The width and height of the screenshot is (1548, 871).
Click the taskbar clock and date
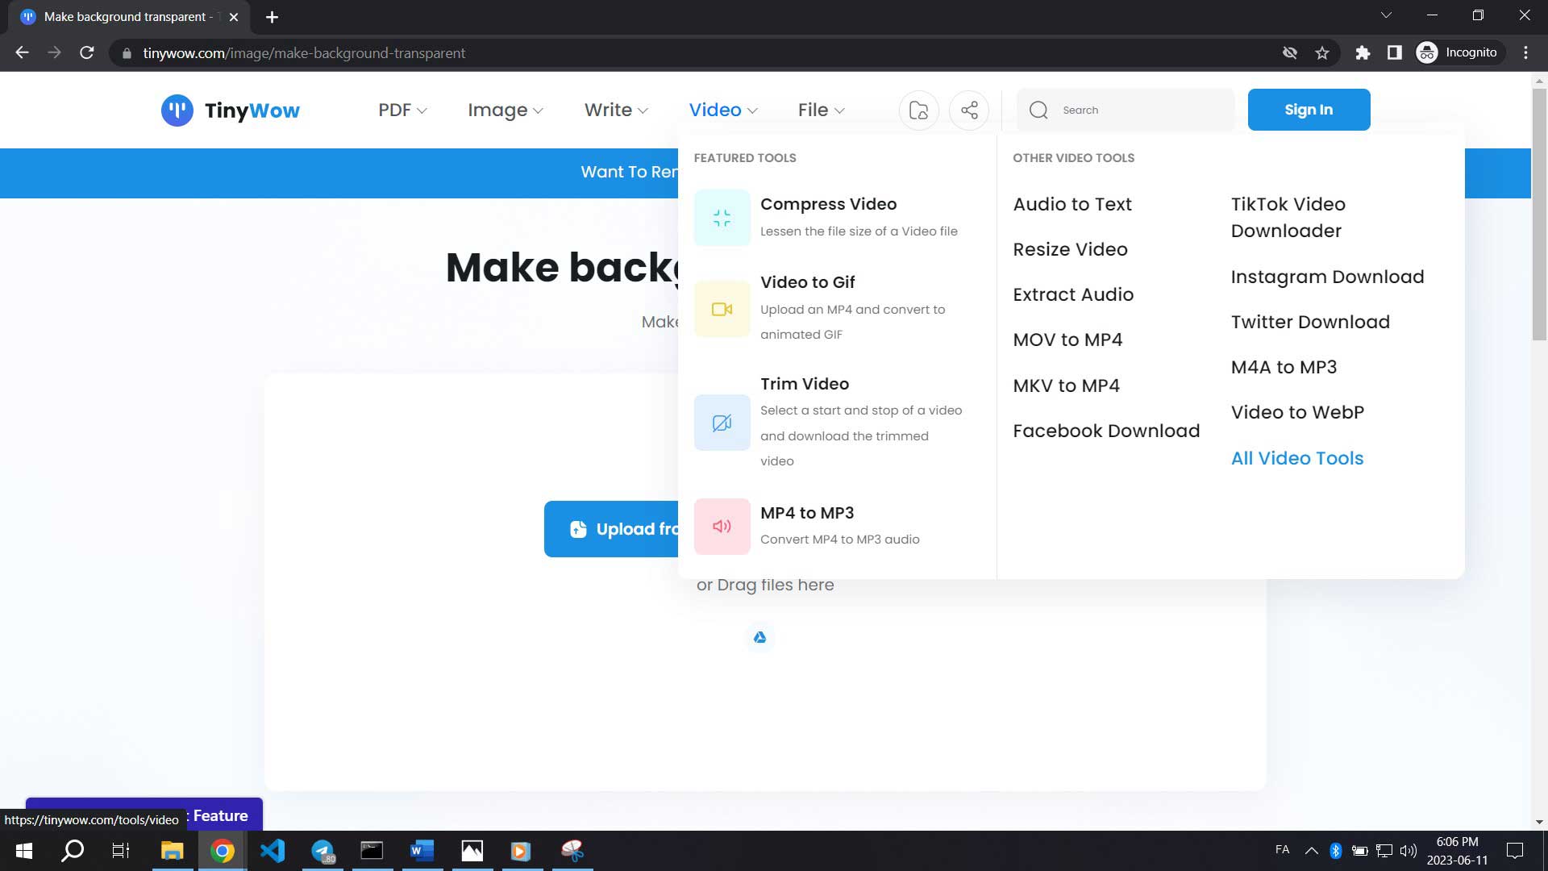(1457, 851)
